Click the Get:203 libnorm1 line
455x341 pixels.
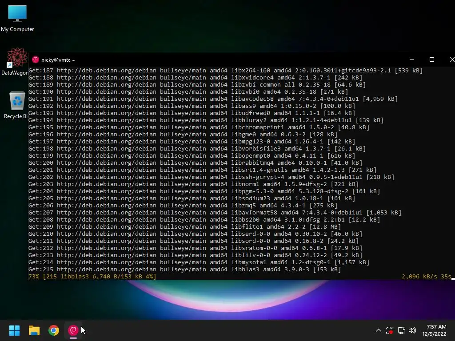pyautogui.click(x=194, y=184)
